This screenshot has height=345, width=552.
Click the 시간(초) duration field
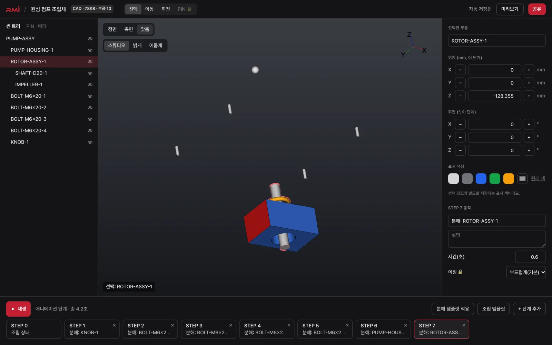click(530, 257)
